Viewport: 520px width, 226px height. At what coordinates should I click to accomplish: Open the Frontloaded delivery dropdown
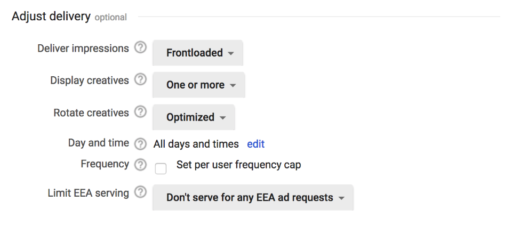[198, 53]
